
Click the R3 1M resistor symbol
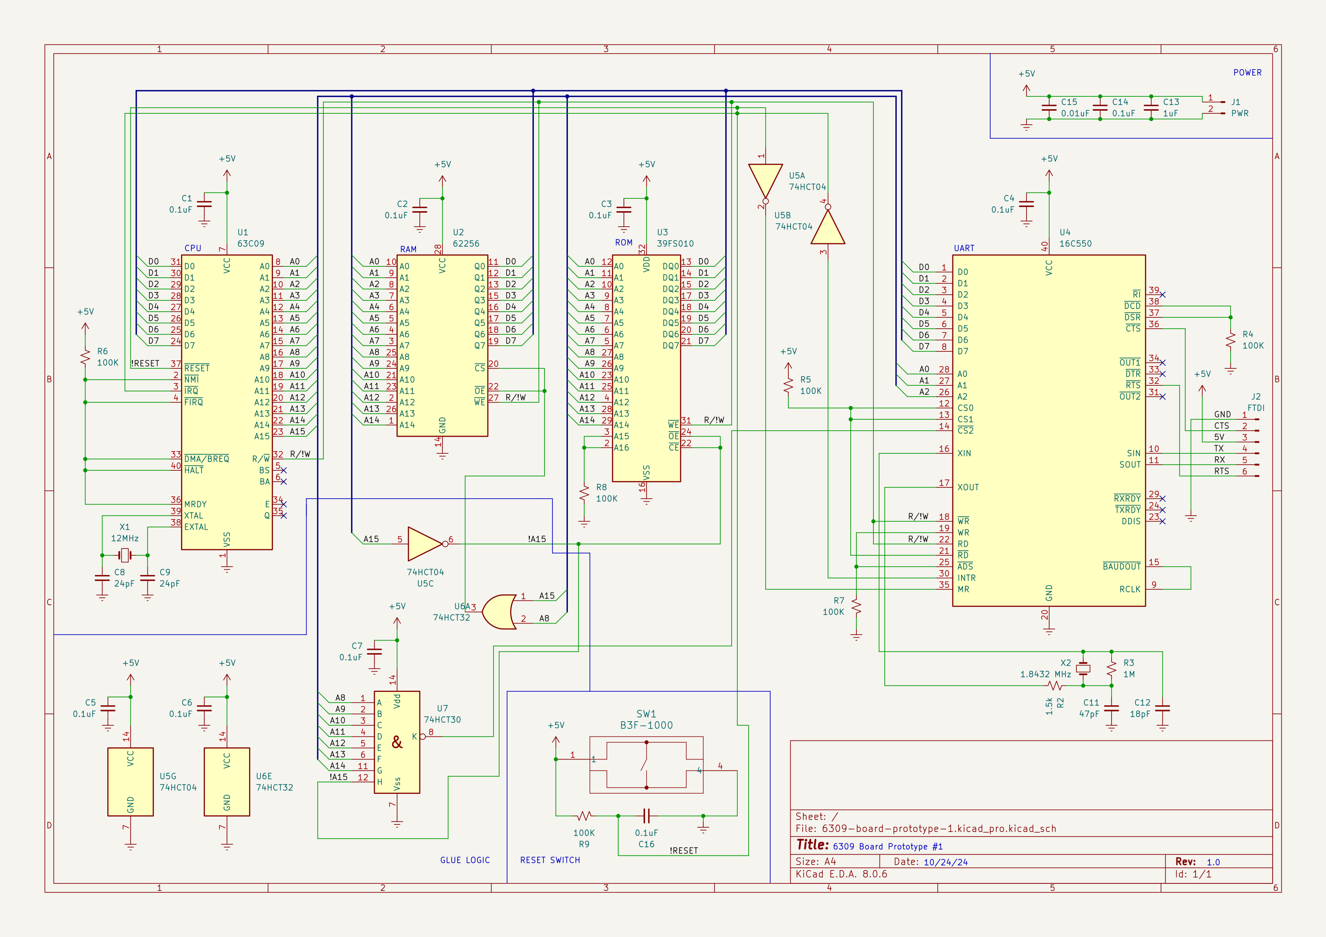click(1111, 669)
